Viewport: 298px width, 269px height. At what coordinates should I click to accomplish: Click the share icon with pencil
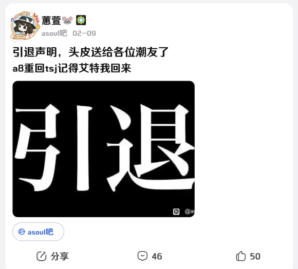coord(42,256)
